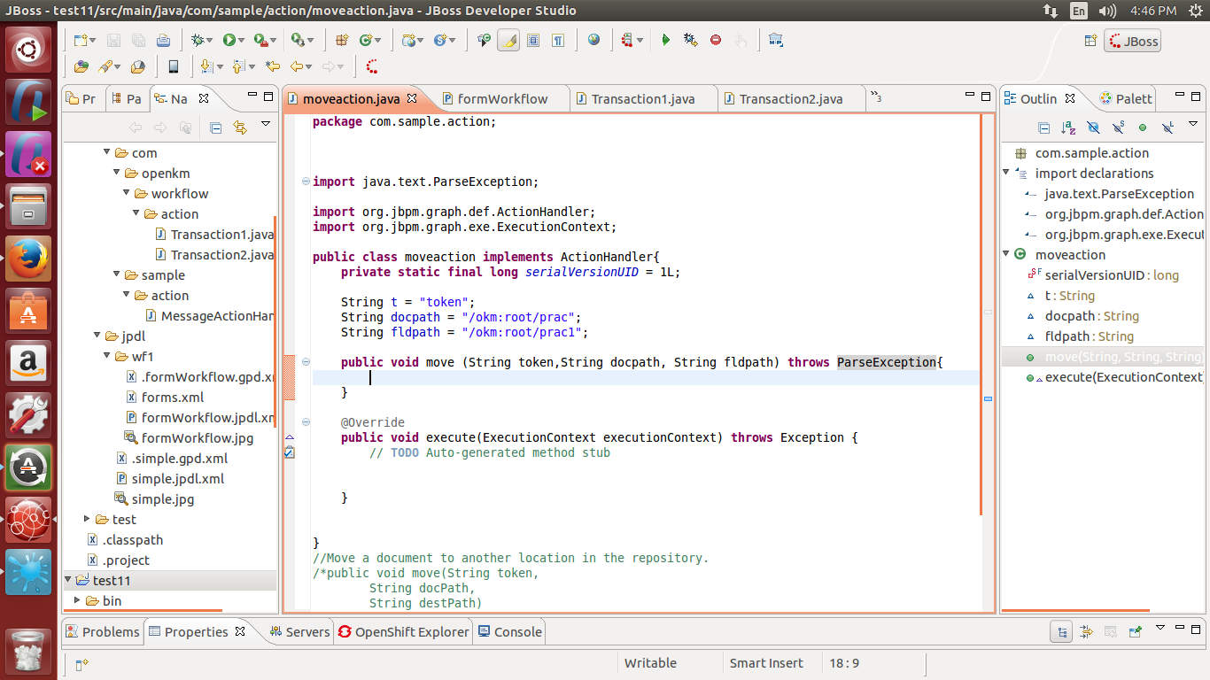The width and height of the screenshot is (1210, 680).
Task: Click the green Run toolbar icon
Action: (229, 40)
